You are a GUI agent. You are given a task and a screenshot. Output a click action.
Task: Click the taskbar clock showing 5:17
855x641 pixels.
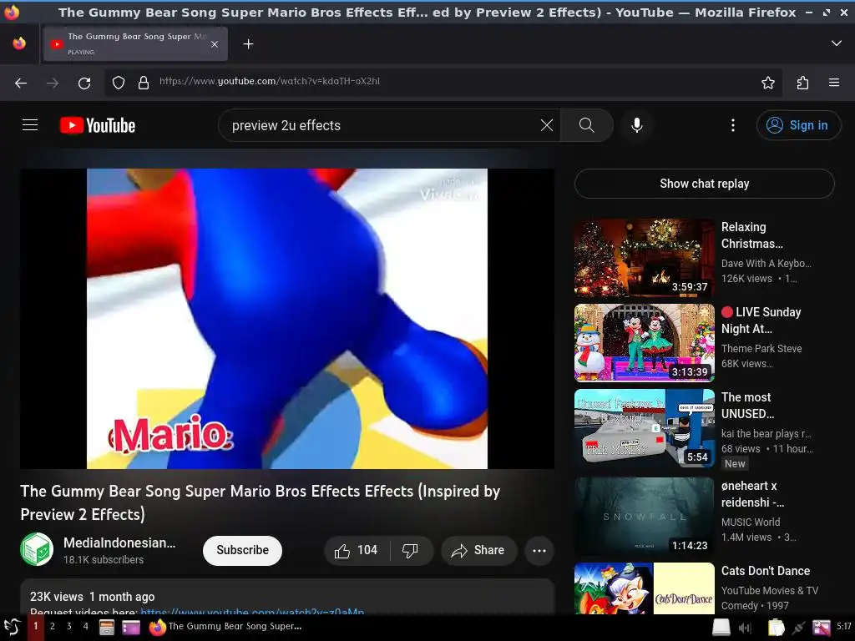(843, 626)
